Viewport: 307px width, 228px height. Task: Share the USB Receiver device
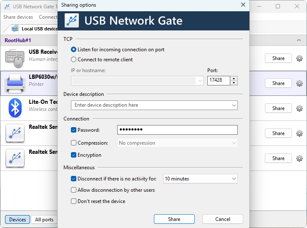pos(278,58)
